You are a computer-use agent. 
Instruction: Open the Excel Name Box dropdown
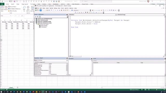point(10,16)
